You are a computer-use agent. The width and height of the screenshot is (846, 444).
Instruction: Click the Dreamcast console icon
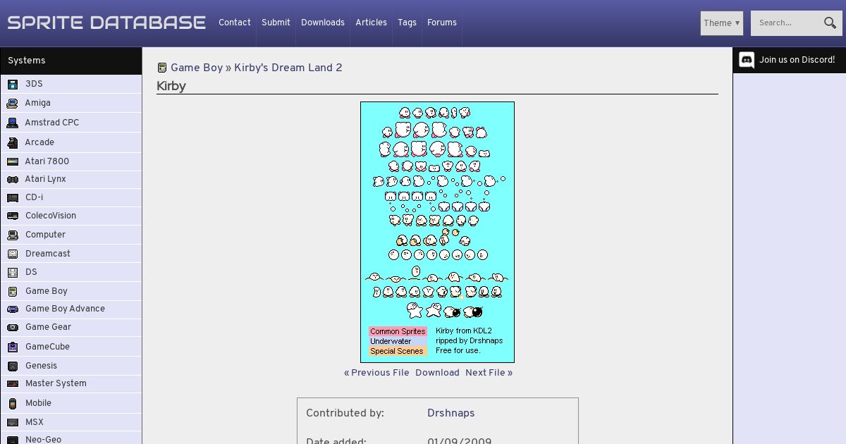click(13, 254)
